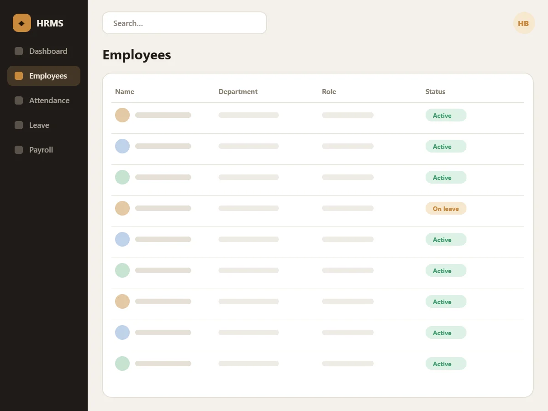Navigate to Payroll

44,150
